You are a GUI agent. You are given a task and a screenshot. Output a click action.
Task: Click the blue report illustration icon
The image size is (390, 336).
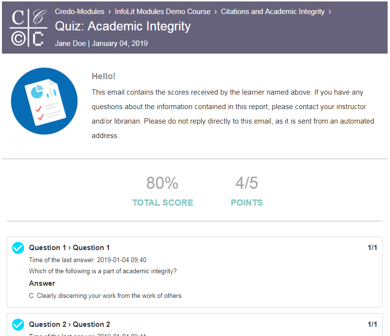(x=44, y=101)
